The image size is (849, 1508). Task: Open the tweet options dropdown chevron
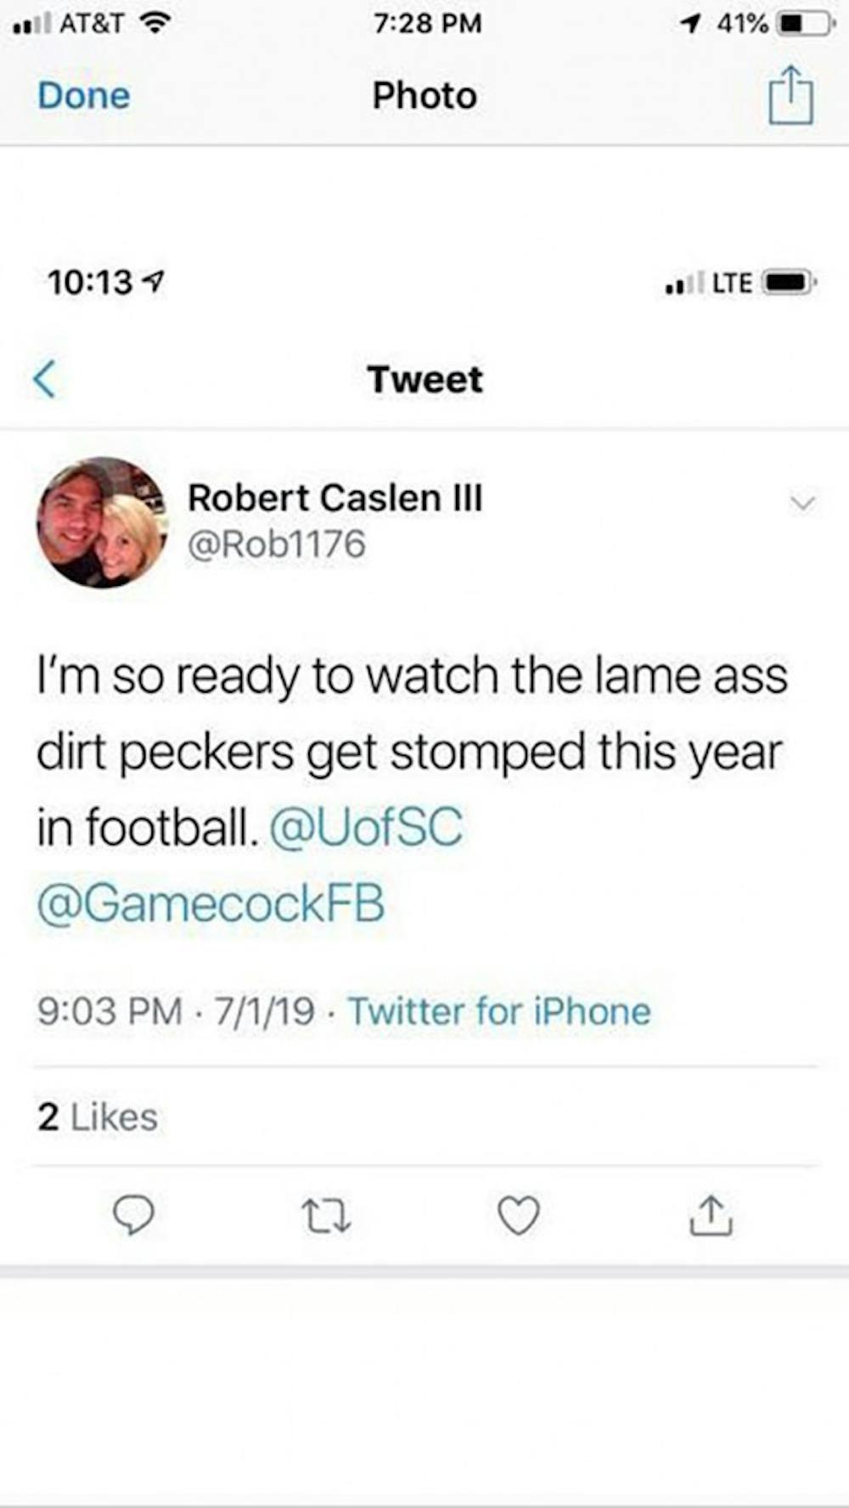tap(802, 503)
